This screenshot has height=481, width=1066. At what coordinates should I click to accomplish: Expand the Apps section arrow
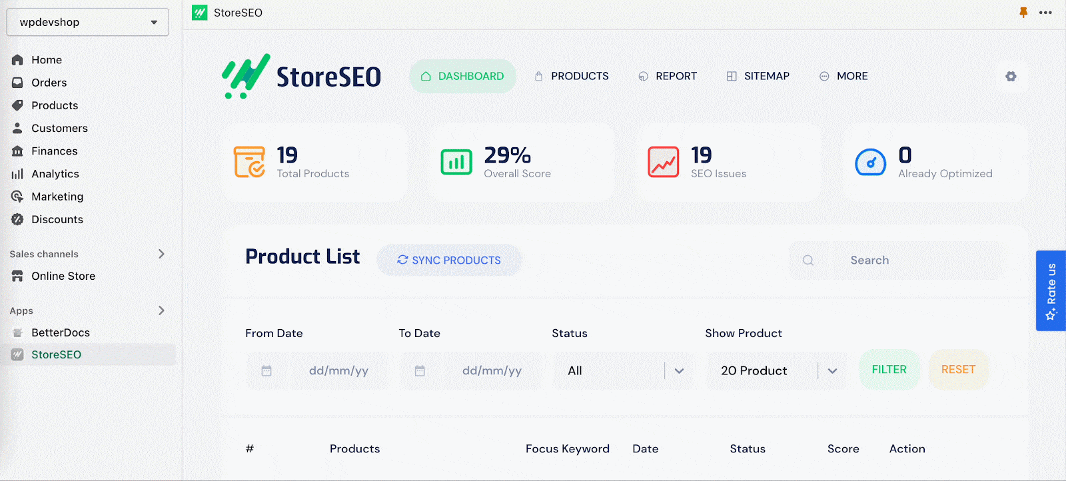coord(161,310)
